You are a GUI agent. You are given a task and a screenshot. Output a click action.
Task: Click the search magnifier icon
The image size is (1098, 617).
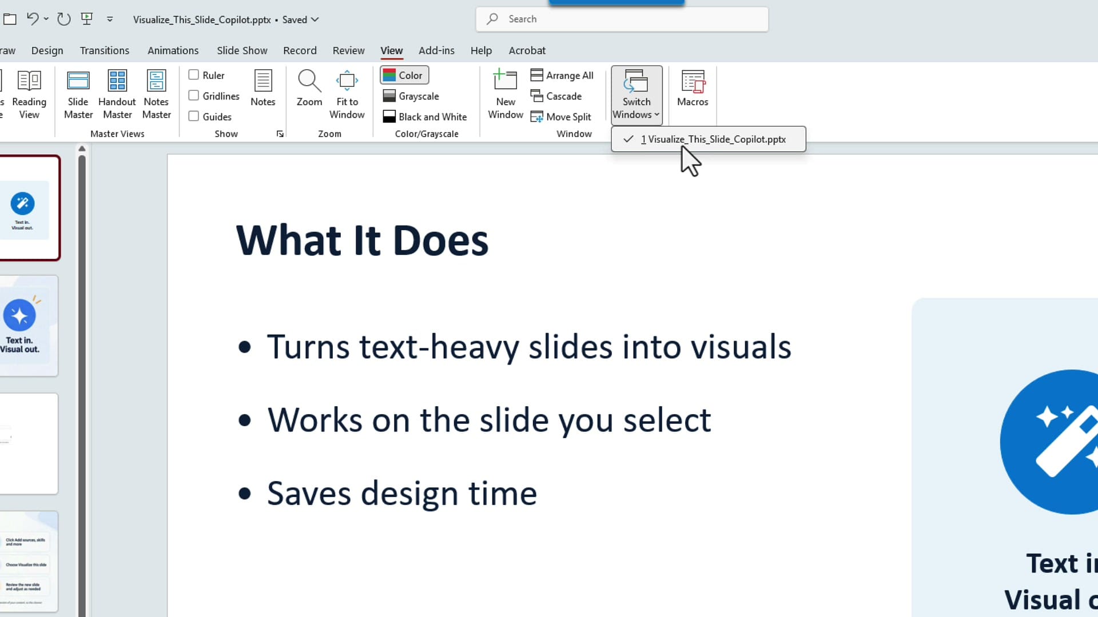tap(492, 19)
